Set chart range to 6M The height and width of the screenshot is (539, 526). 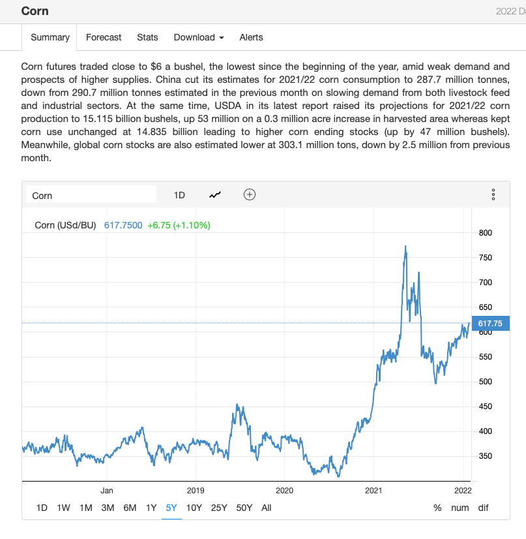pos(130,508)
